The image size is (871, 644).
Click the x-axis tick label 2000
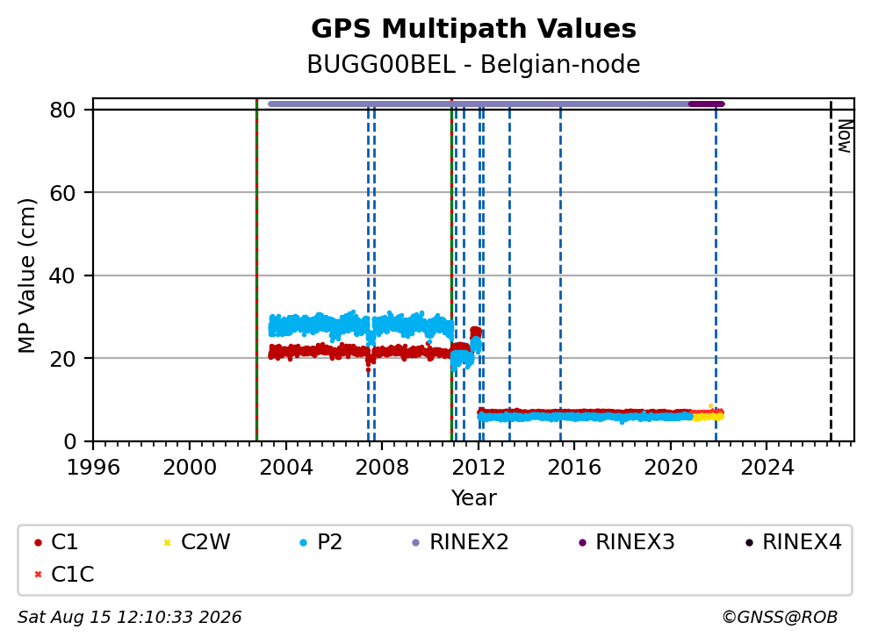[x=190, y=468]
